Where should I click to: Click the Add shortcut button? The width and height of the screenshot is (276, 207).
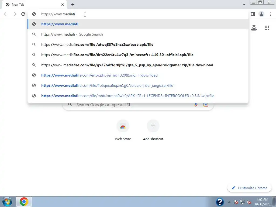pyautogui.click(x=153, y=130)
